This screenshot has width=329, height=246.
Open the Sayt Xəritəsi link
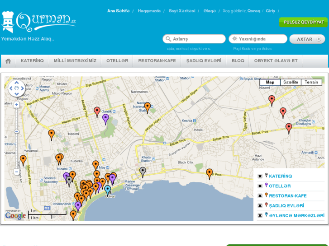coord(182,11)
